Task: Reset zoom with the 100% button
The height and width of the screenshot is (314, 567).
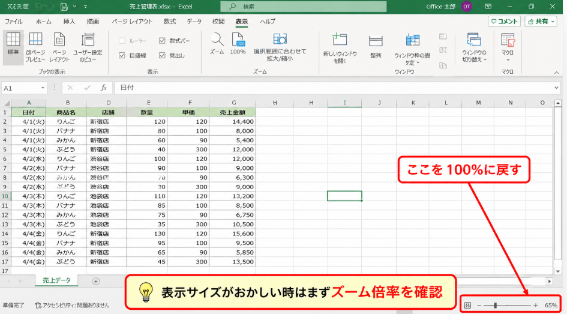Action: tap(238, 44)
